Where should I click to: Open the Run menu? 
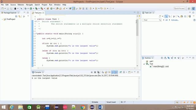51,5
